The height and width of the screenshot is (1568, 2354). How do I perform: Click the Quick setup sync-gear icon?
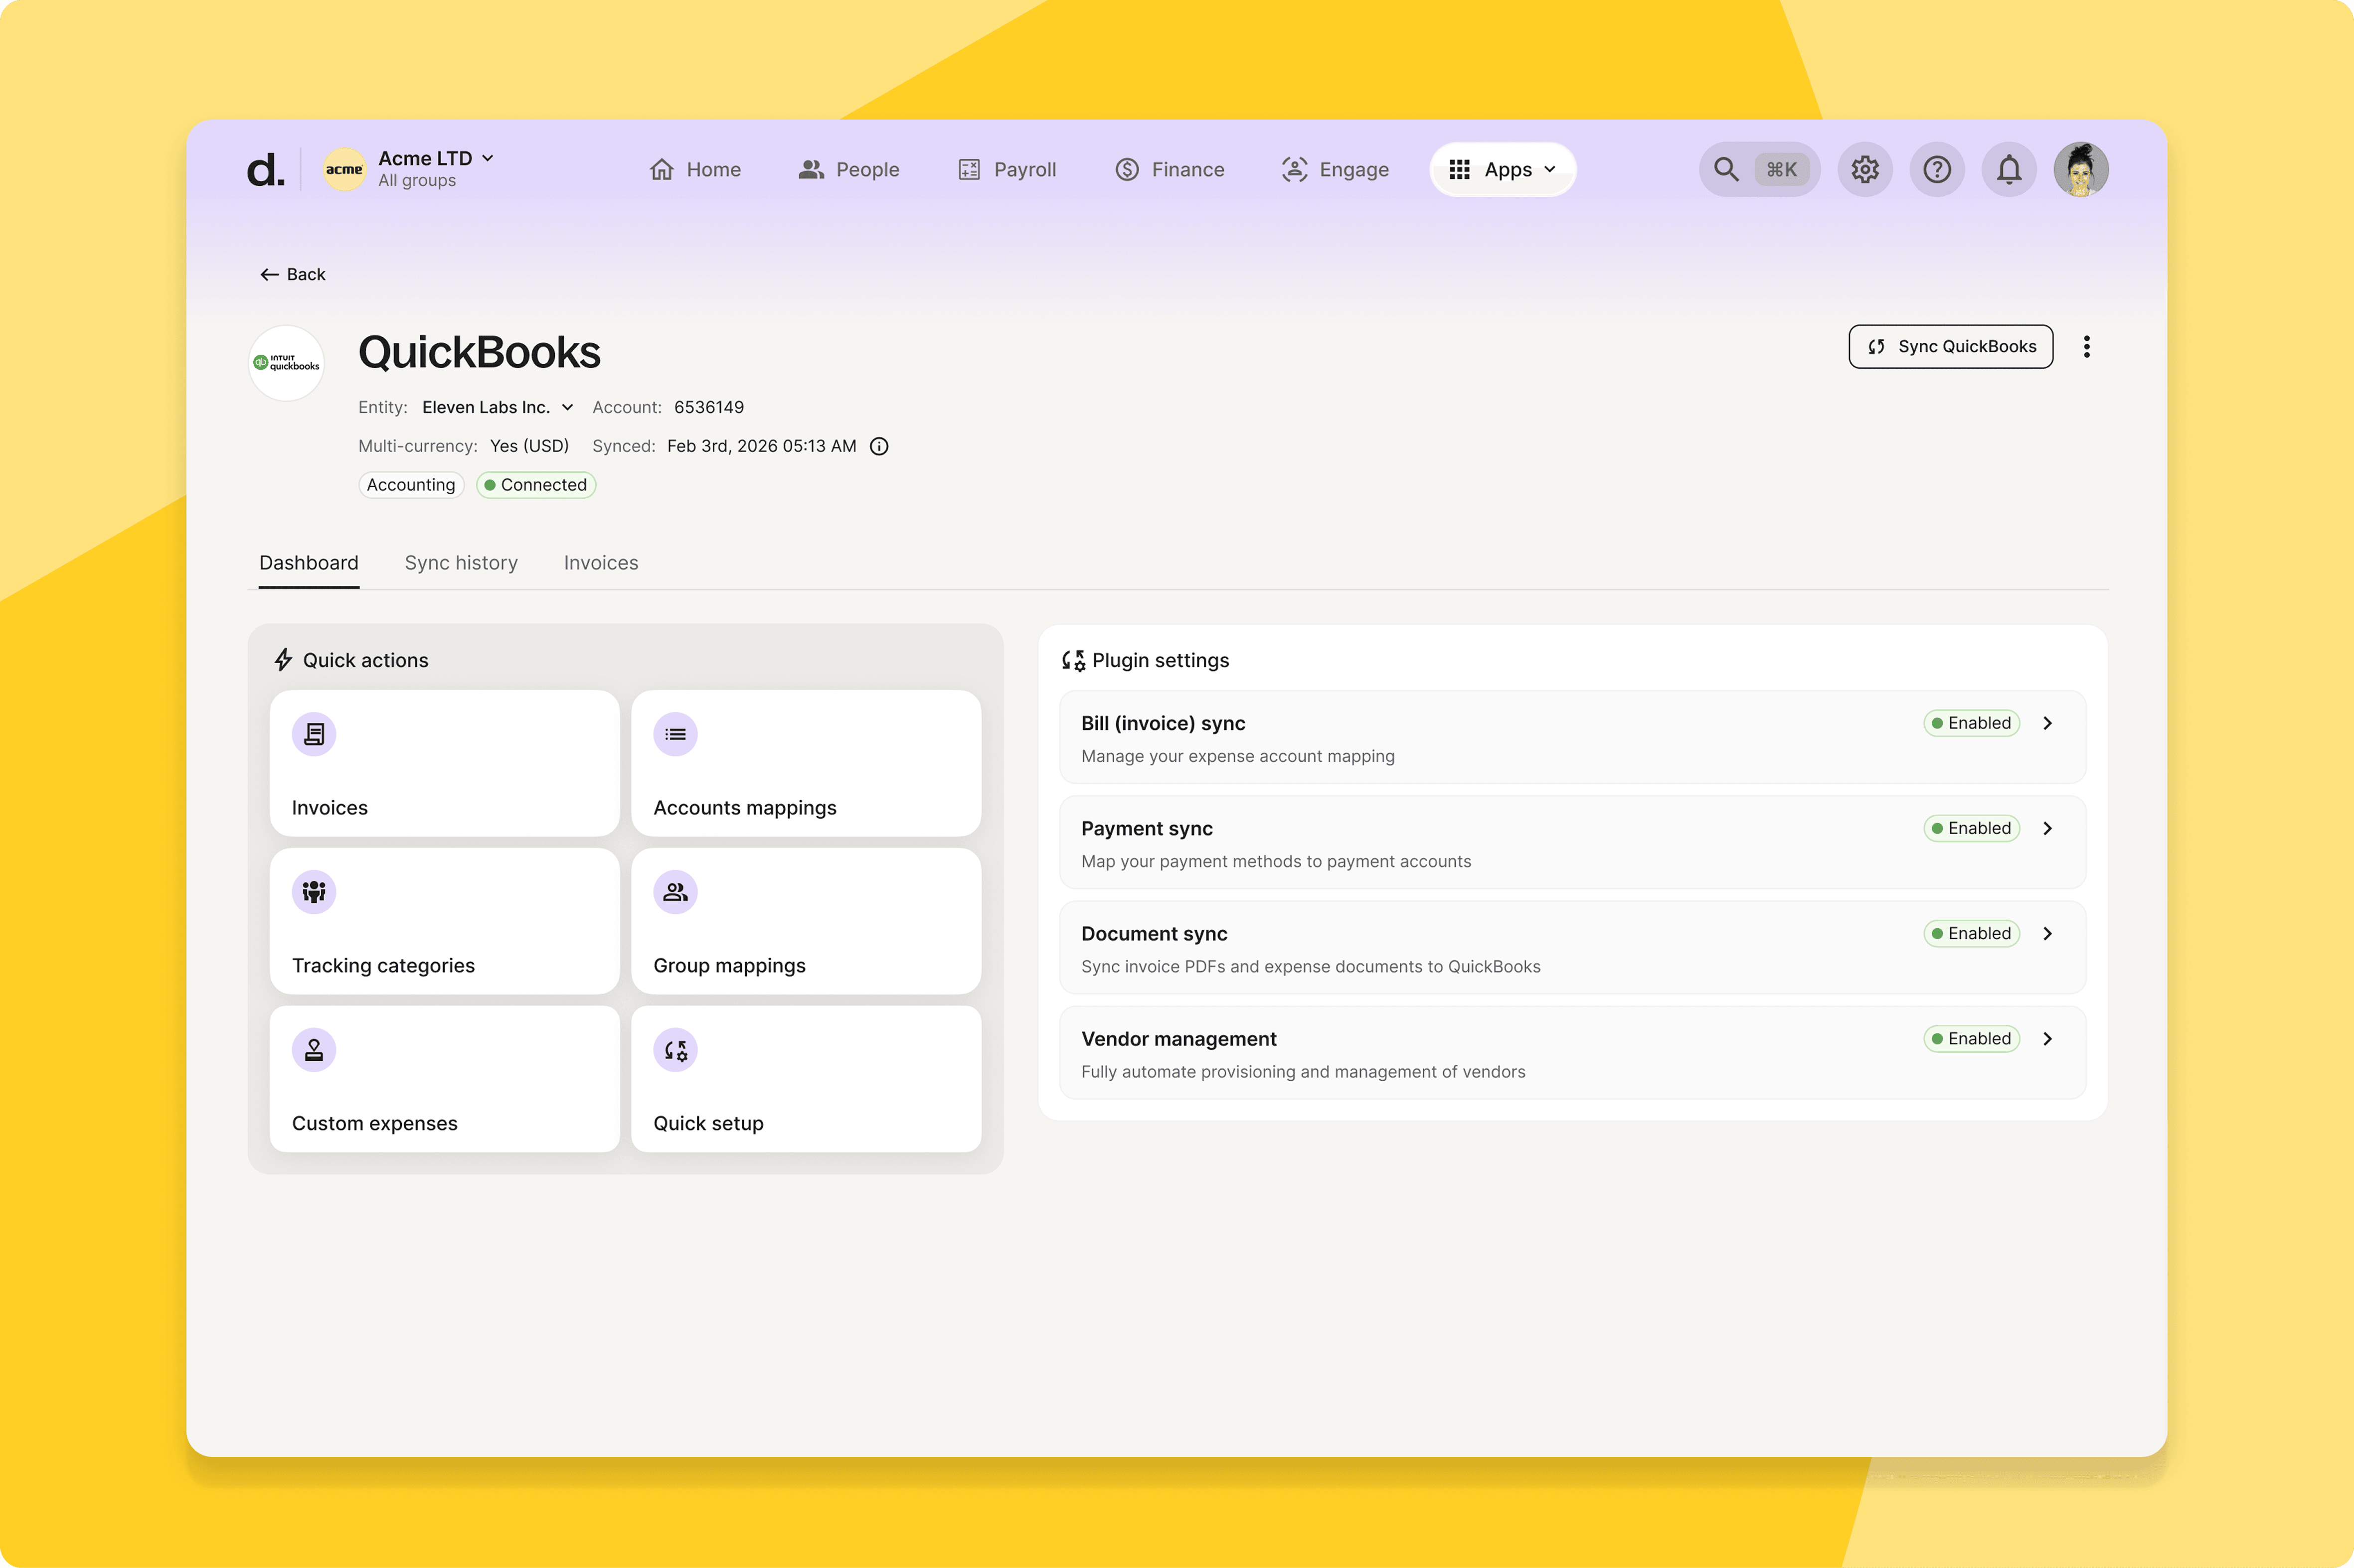pyautogui.click(x=675, y=1050)
